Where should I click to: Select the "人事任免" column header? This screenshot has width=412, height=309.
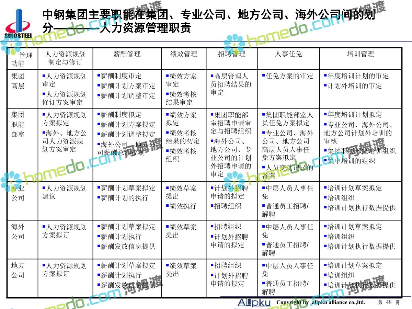tap(288, 54)
